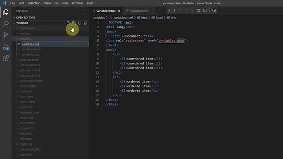This screenshot has height=159, width=283.
Task: Open the Edit menu
Action: 21,3
